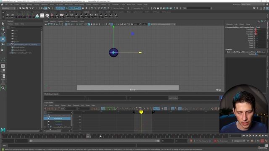Go to end of playback range
Viewport: 269px width, 151px height.
266,135
